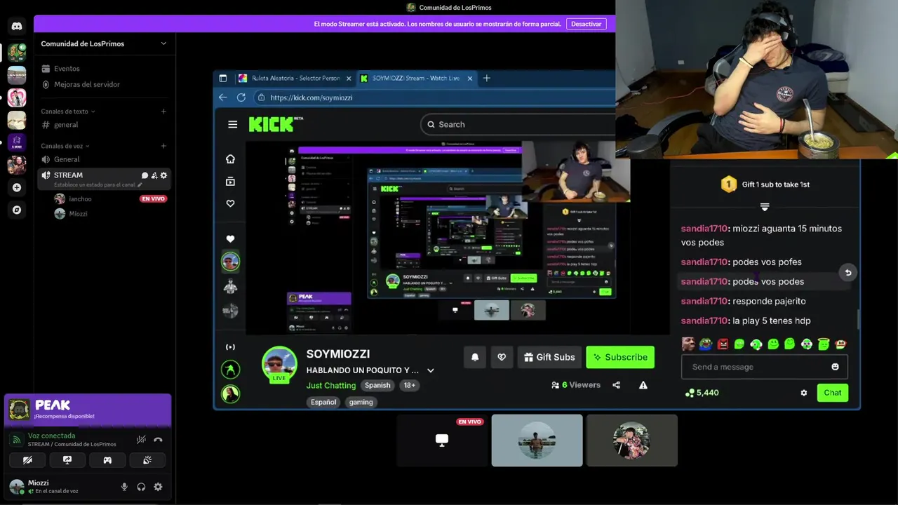
Task: Open Discord server discovery compass icon
Action: [x=17, y=210]
